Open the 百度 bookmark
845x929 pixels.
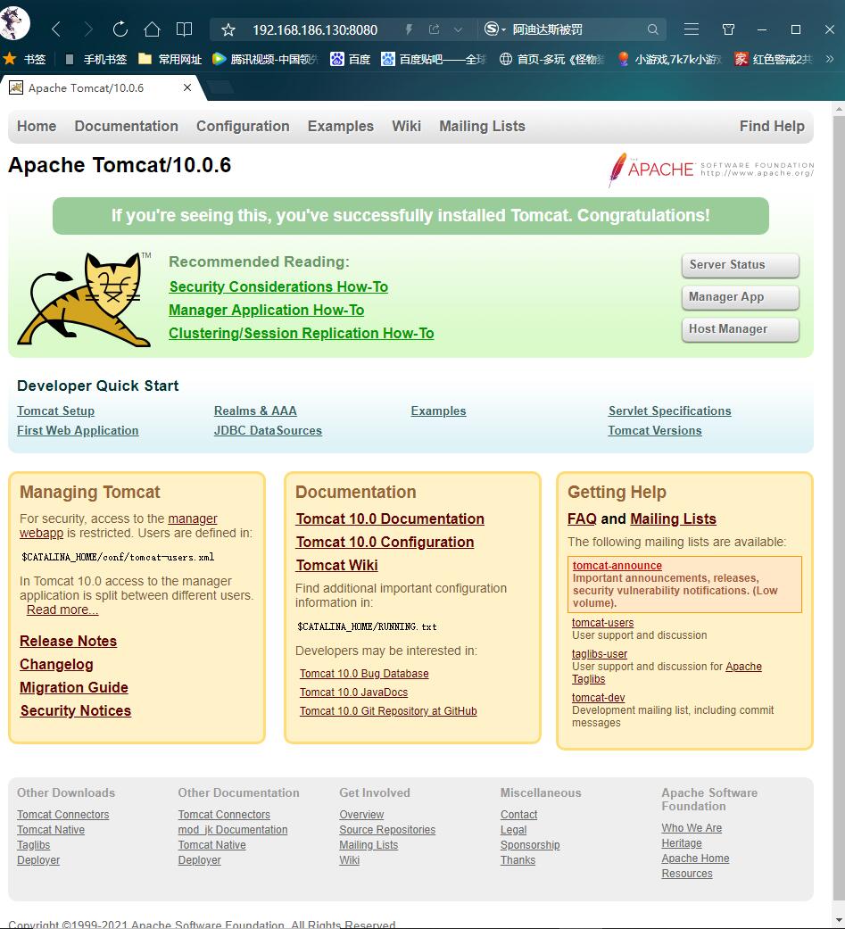click(x=350, y=59)
